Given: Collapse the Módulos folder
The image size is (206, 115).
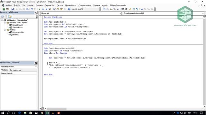Looking at the screenshot, I should click(5, 30).
